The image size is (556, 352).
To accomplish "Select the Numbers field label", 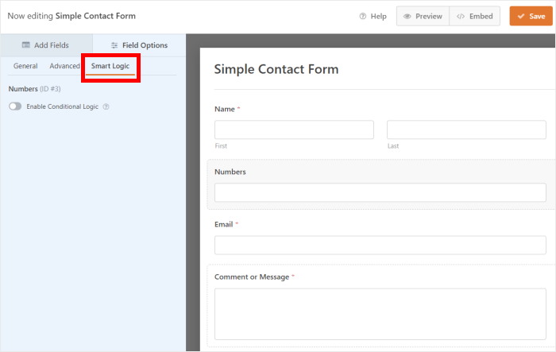I will tap(230, 172).
